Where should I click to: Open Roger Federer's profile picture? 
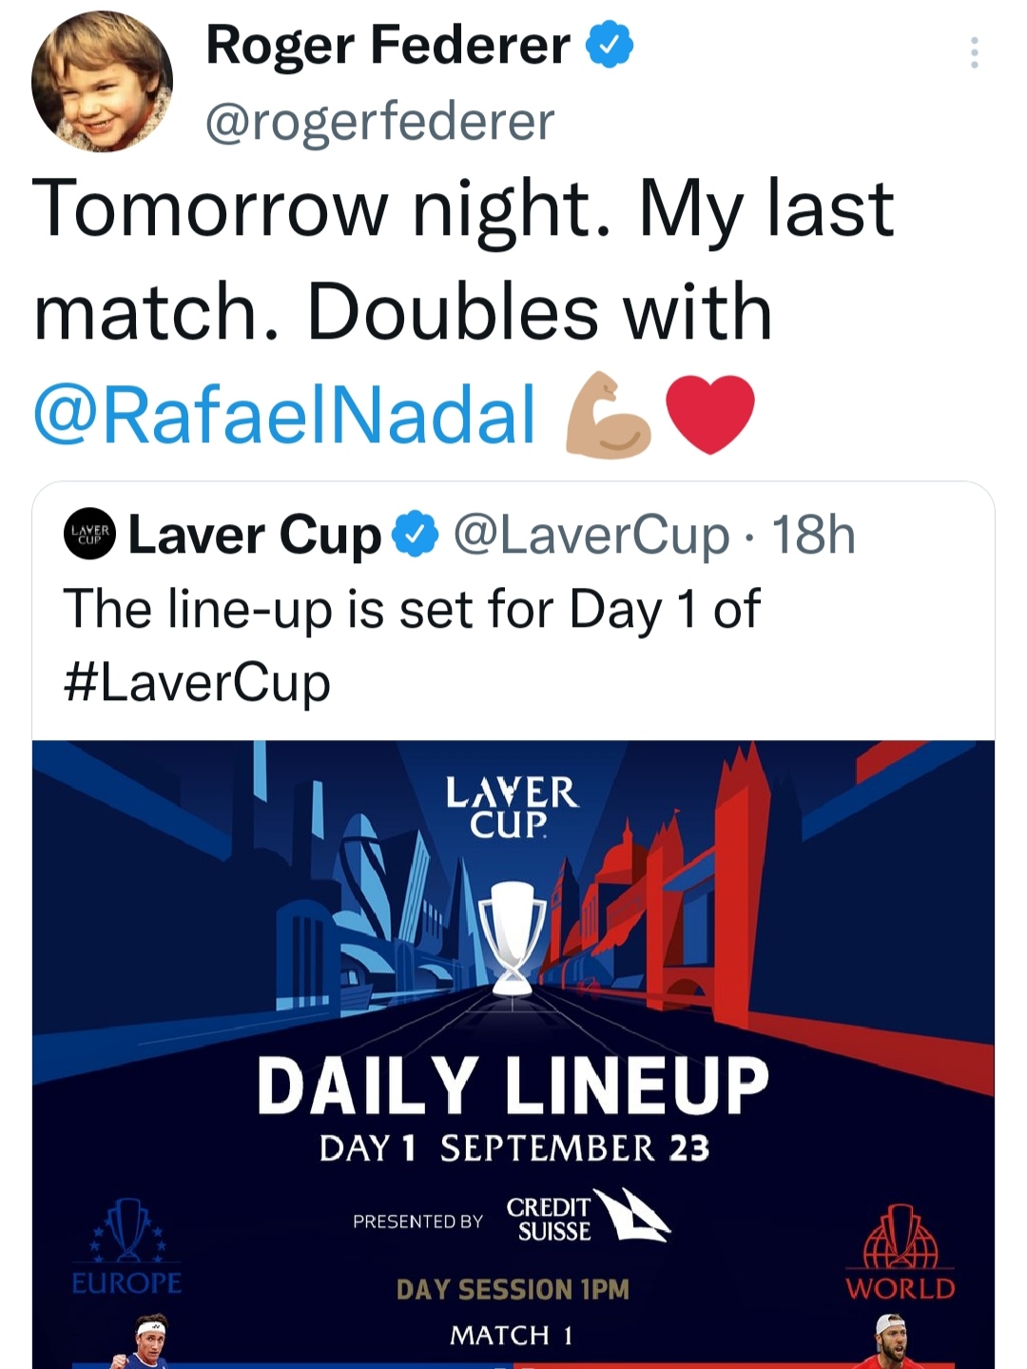(x=102, y=82)
